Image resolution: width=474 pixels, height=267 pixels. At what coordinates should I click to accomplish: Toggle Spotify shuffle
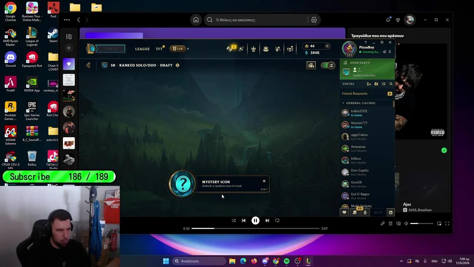[234, 221]
